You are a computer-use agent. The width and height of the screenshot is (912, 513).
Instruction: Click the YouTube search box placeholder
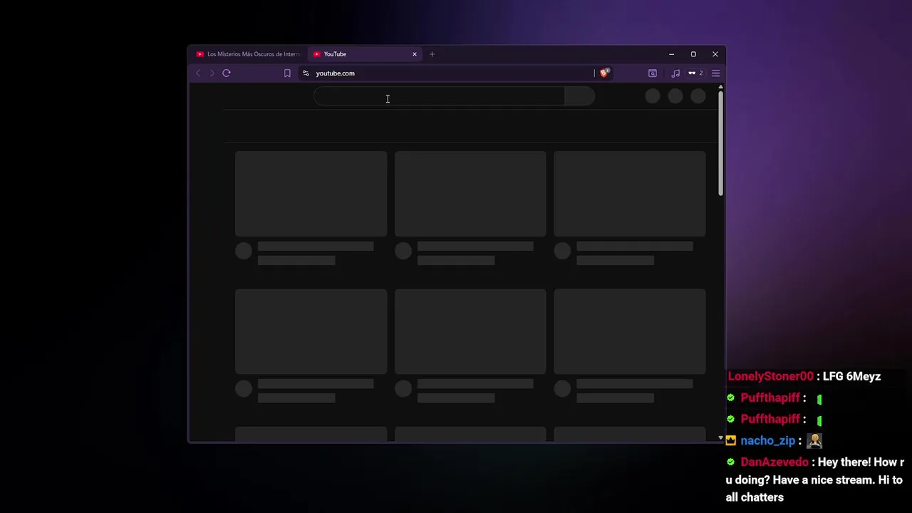click(x=439, y=96)
